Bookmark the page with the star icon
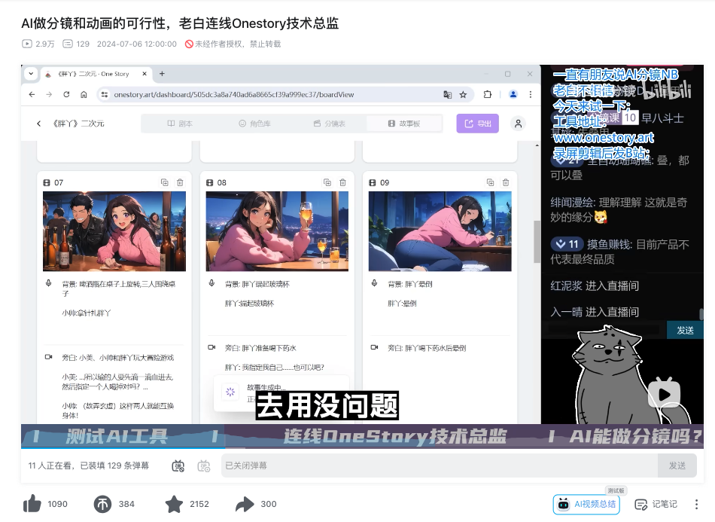 coord(464,94)
